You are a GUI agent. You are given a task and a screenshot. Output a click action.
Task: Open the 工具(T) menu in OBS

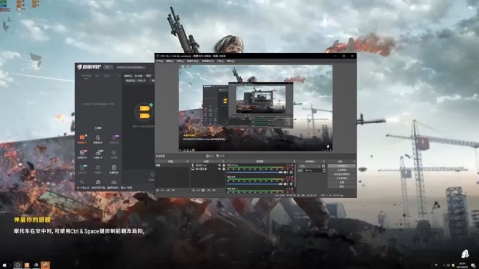pyautogui.click(x=220, y=61)
